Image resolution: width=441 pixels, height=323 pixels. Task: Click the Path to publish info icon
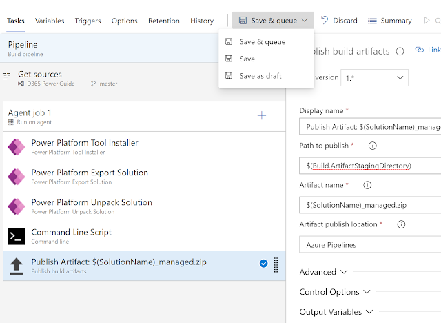point(373,146)
